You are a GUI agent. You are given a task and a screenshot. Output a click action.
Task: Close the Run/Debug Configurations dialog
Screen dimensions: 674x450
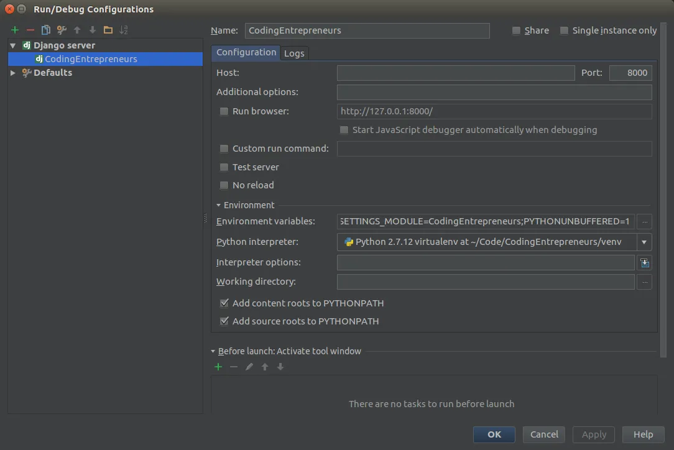click(9, 9)
